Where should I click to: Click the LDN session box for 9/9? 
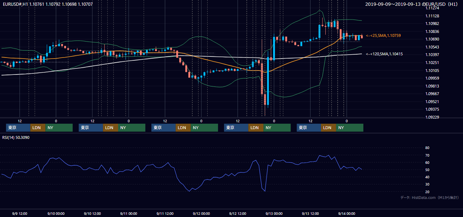(x=38, y=128)
